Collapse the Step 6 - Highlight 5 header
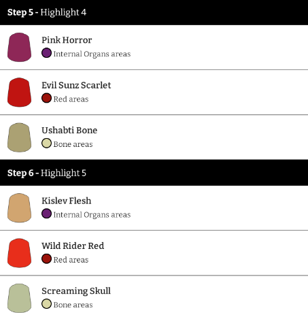This screenshot has height=319, width=308. [x=154, y=173]
